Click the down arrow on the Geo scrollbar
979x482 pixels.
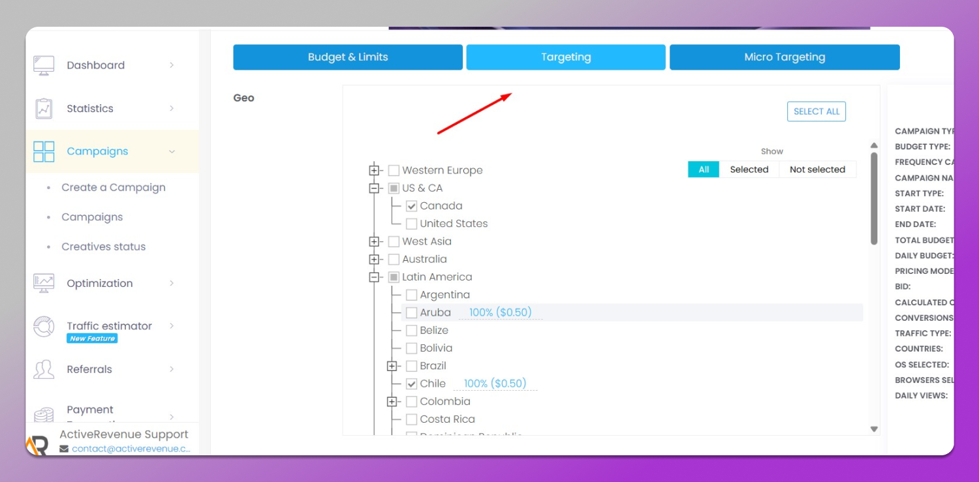tap(873, 429)
